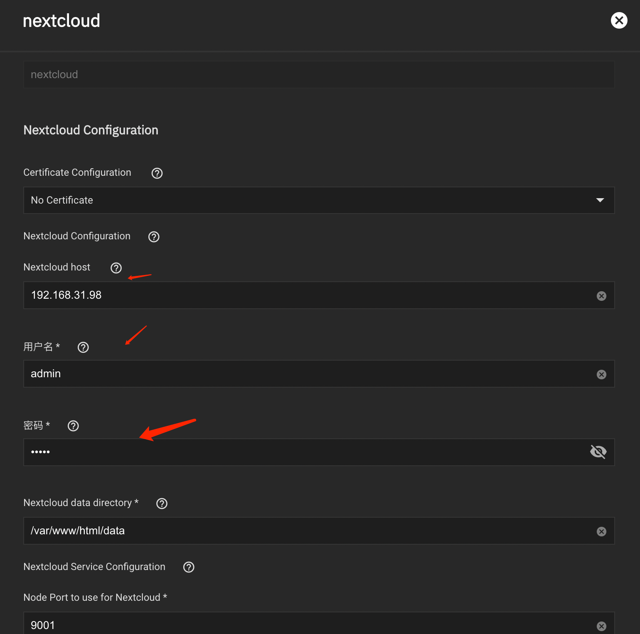Clear the admin username field
This screenshot has width=640, height=634.
click(x=601, y=374)
